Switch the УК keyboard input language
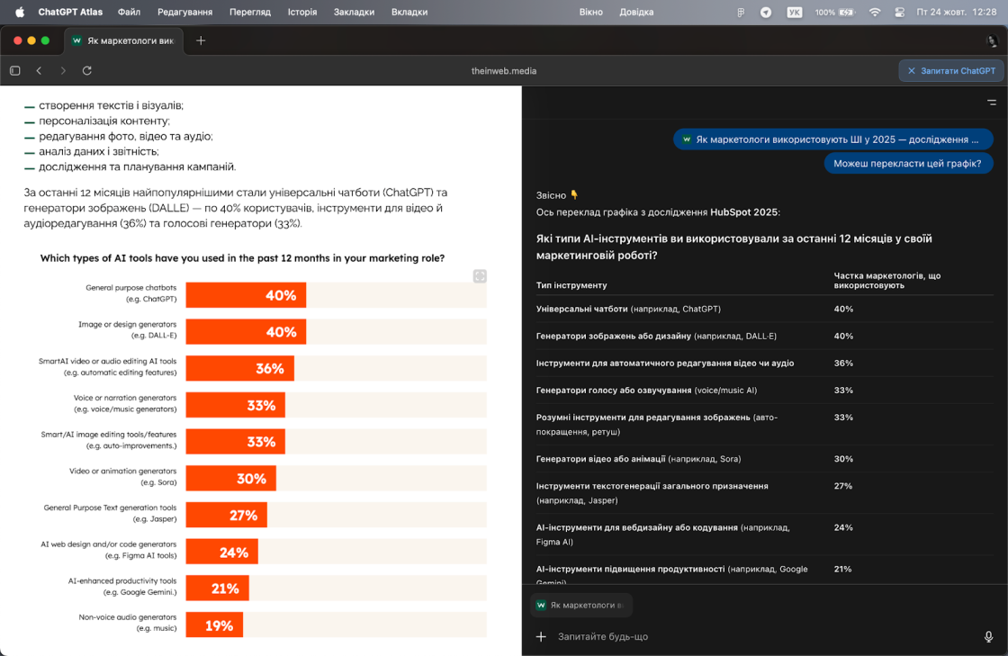The width and height of the screenshot is (1008, 656). tap(794, 12)
